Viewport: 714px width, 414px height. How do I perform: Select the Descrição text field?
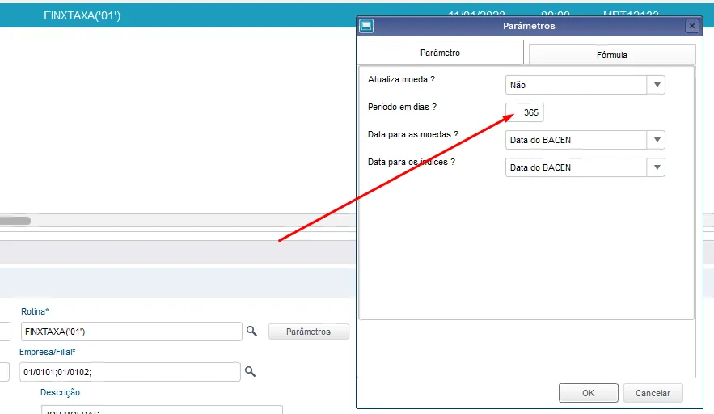click(162, 409)
